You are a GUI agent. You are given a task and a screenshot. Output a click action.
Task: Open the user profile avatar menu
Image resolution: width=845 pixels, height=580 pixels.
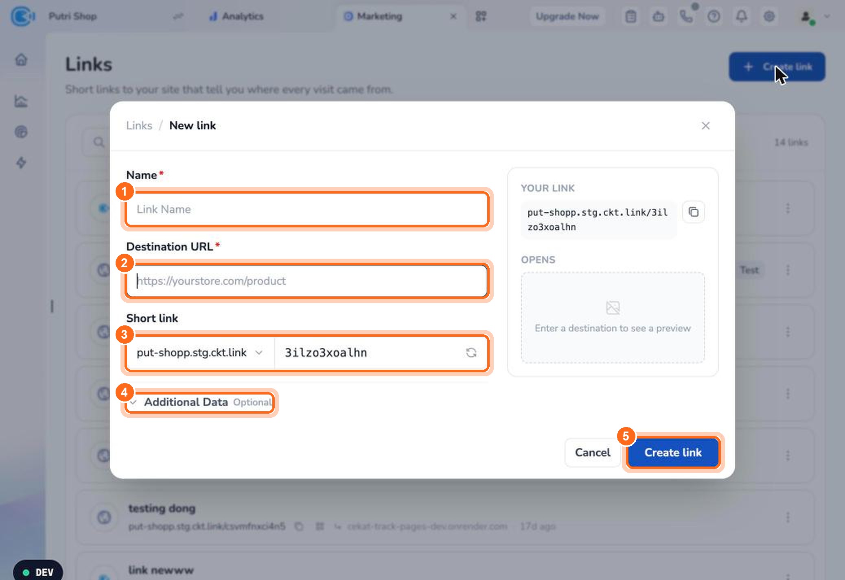pyautogui.click(x=808, y=17)
